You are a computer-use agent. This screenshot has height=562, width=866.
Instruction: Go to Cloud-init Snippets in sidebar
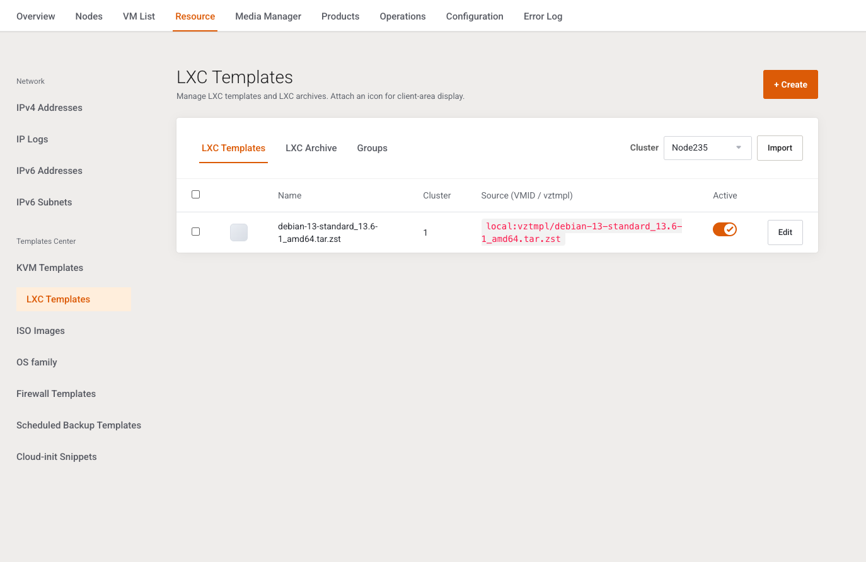(x=57, y=457)
